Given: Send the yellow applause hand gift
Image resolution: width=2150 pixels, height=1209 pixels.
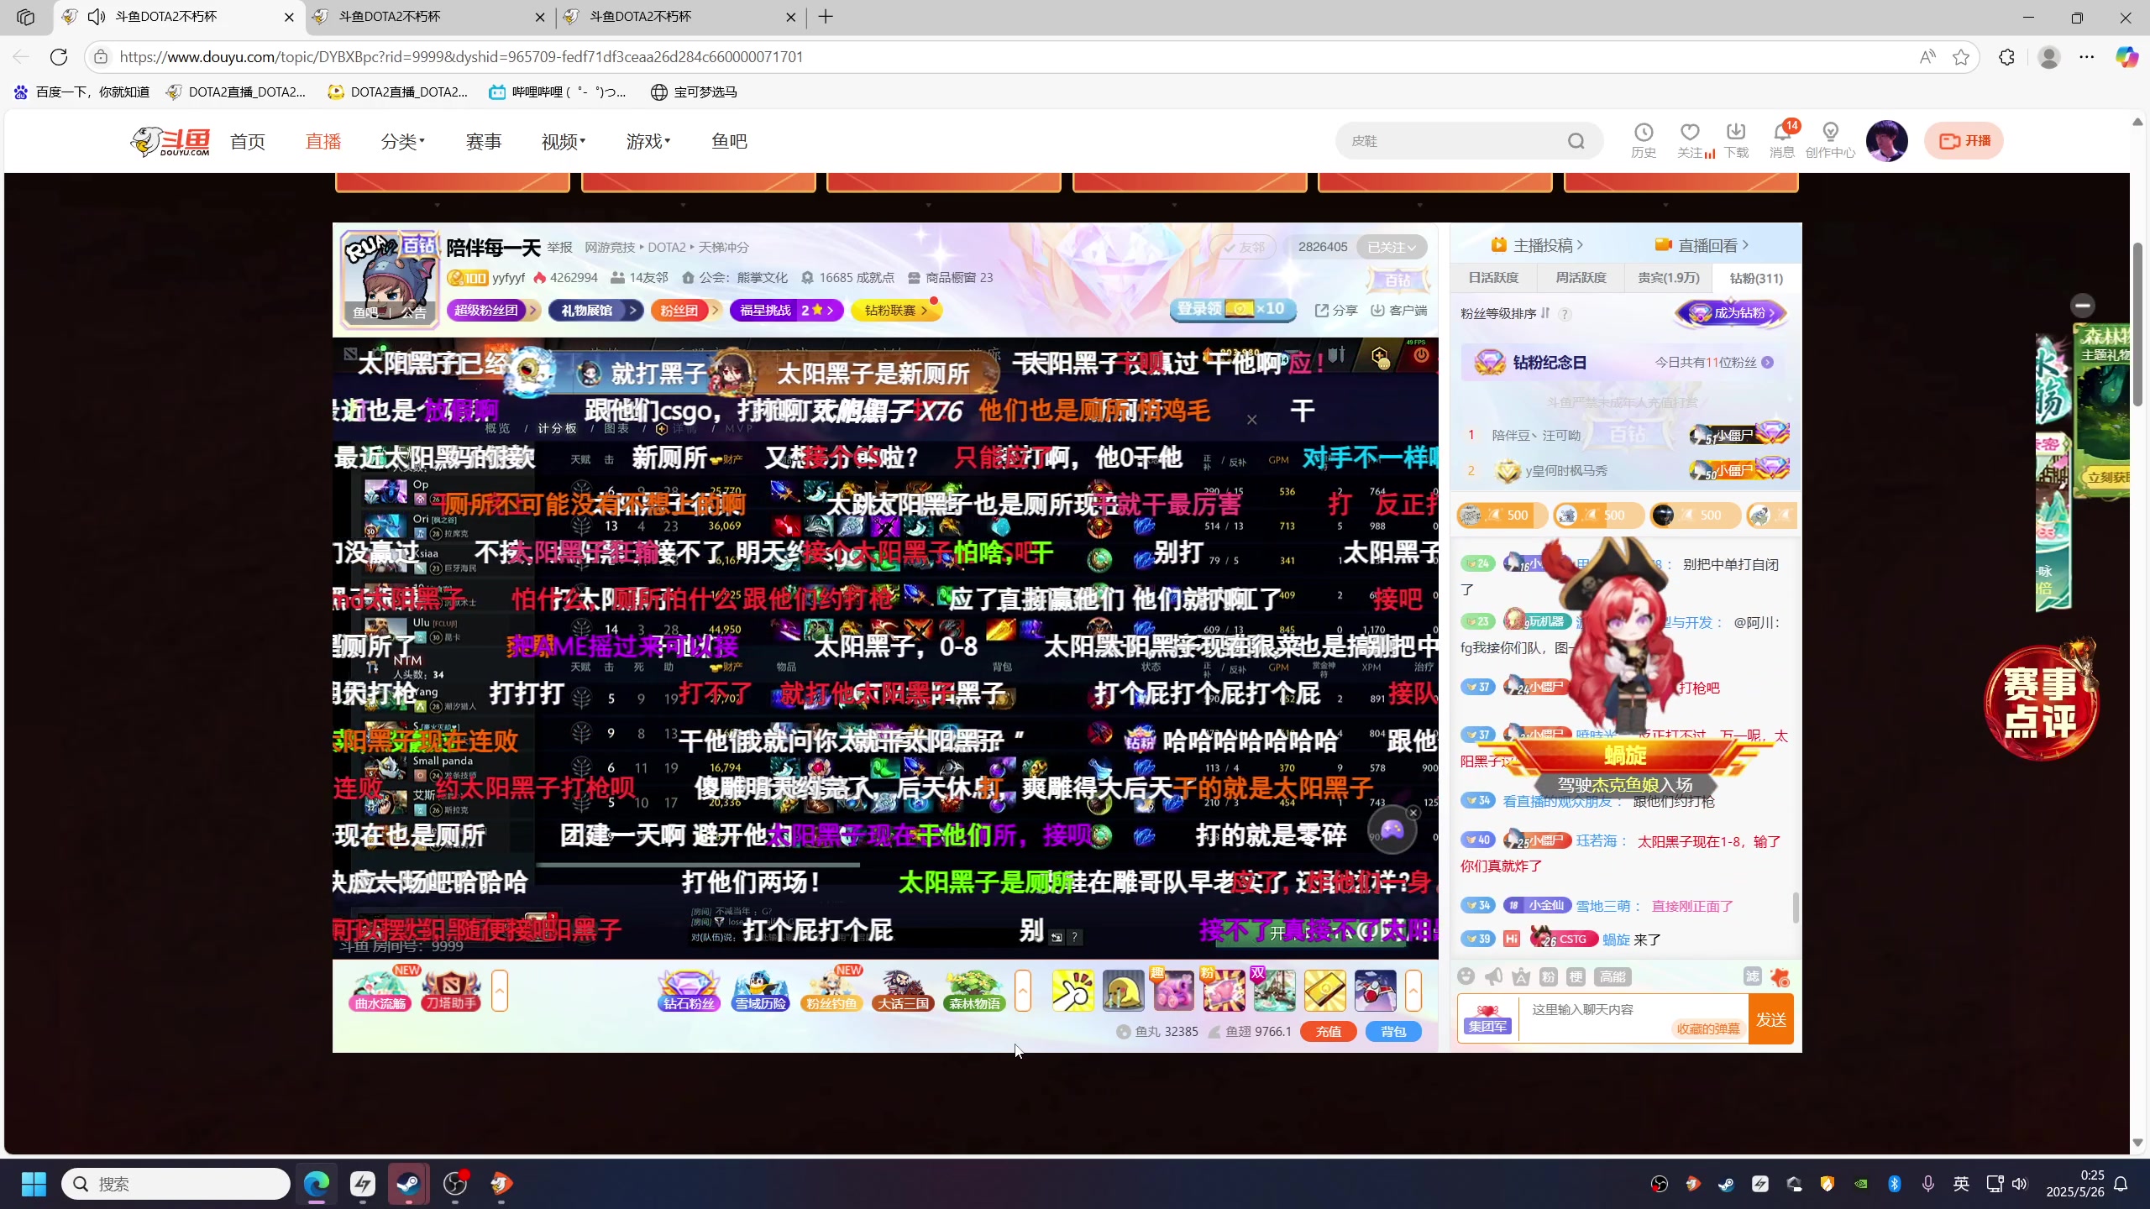Looking at the screenshot, I should 1072,992.
